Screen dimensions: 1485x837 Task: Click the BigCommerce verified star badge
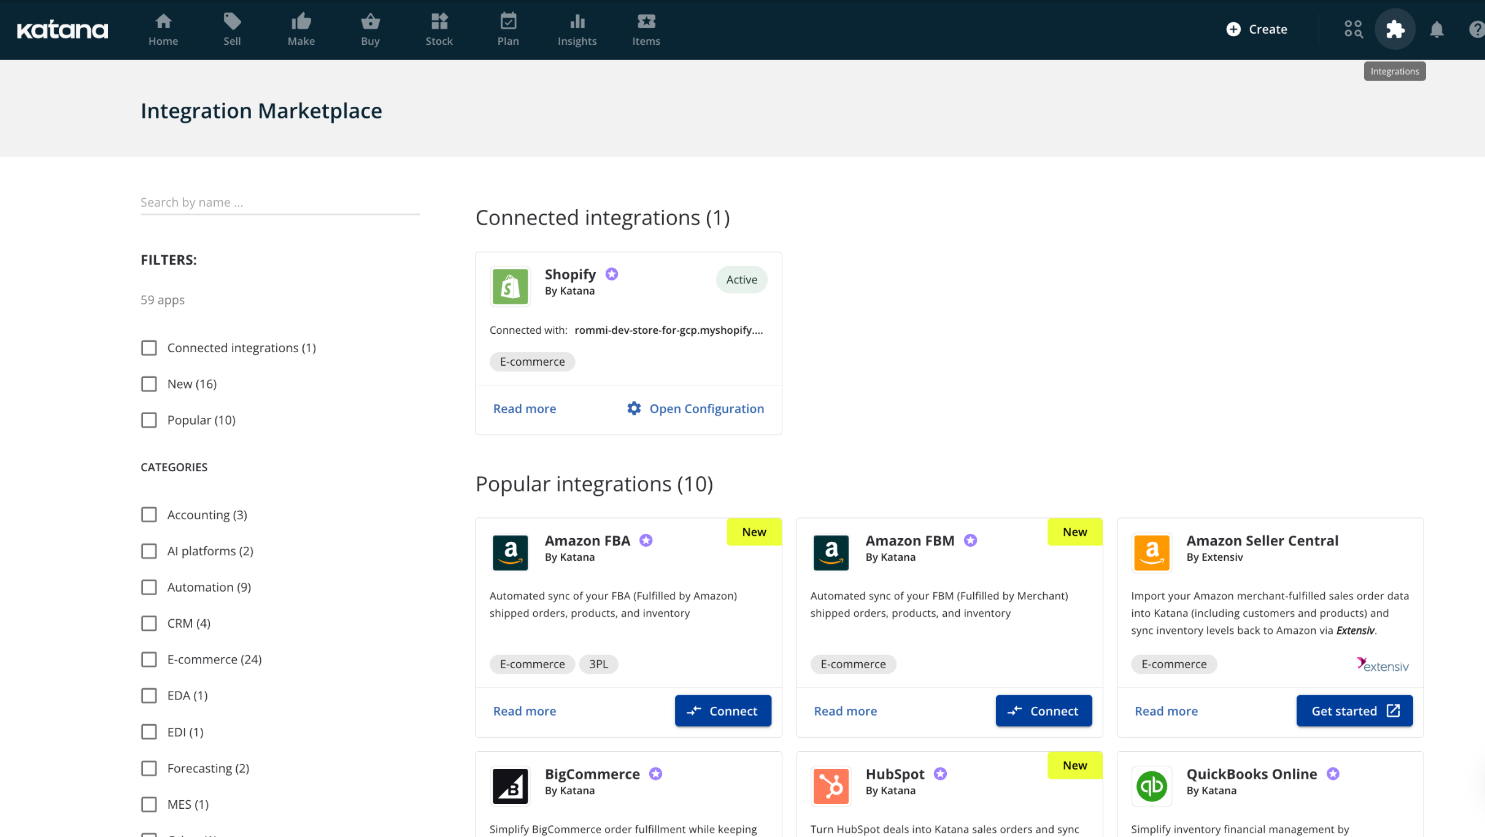point(656,774)
